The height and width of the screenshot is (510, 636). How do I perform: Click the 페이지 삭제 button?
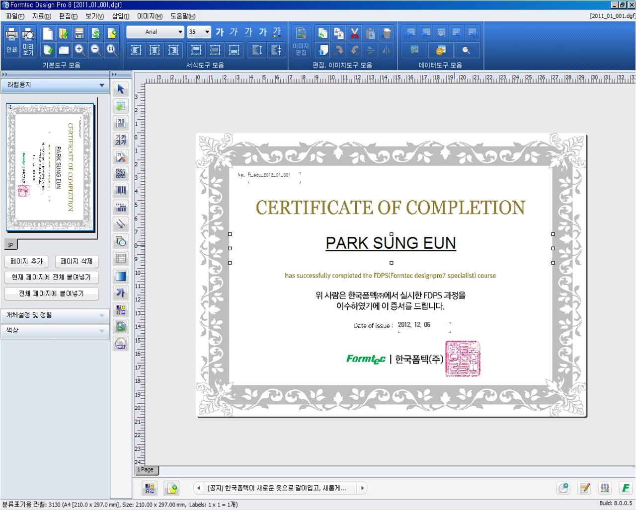(77, 261)
